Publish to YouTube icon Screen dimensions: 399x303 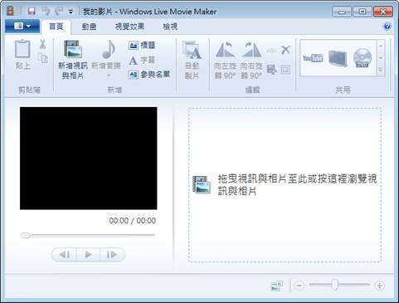313,58
